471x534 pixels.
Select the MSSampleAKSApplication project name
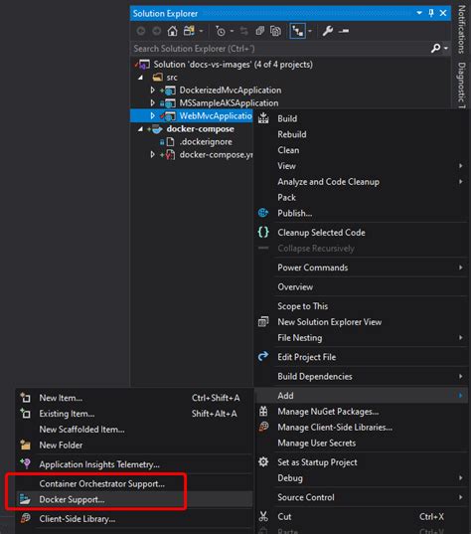click(x=229, y=102)
